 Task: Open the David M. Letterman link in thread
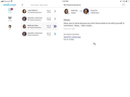[72, 37]
